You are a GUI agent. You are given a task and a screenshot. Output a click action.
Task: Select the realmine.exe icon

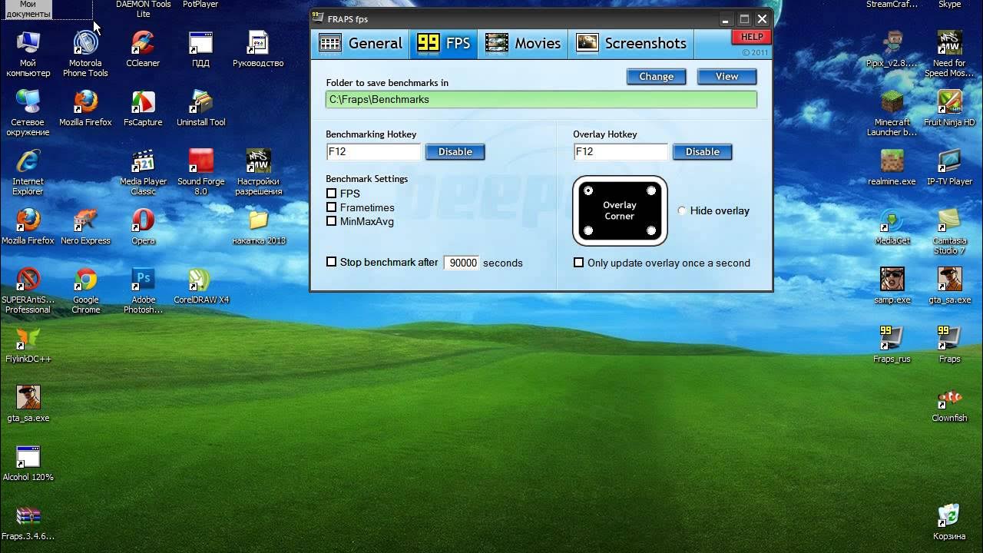tap(892, 168)
